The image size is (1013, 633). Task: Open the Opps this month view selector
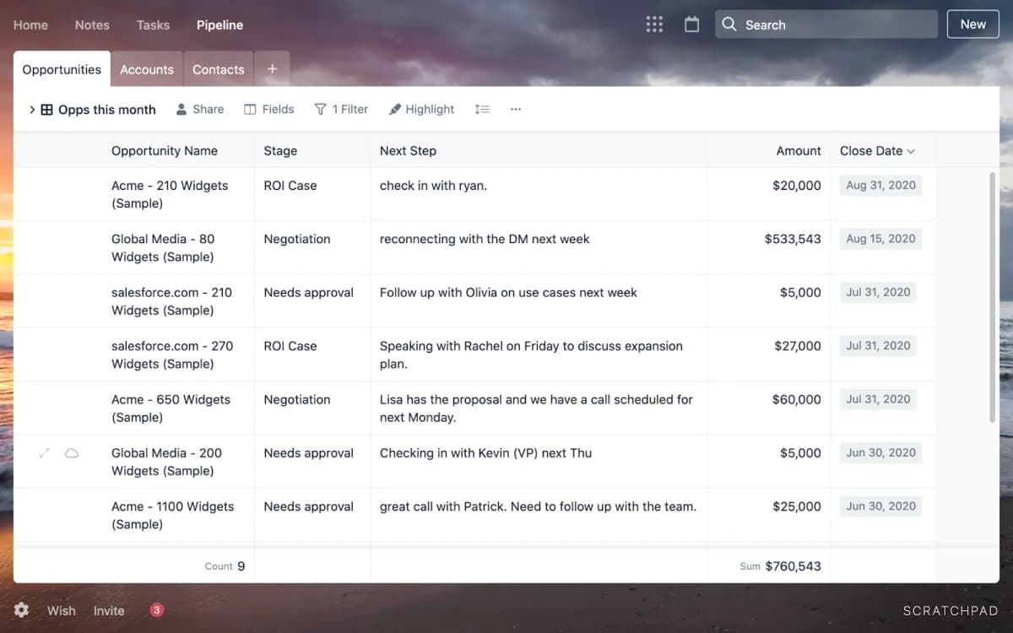click(99, 109)
